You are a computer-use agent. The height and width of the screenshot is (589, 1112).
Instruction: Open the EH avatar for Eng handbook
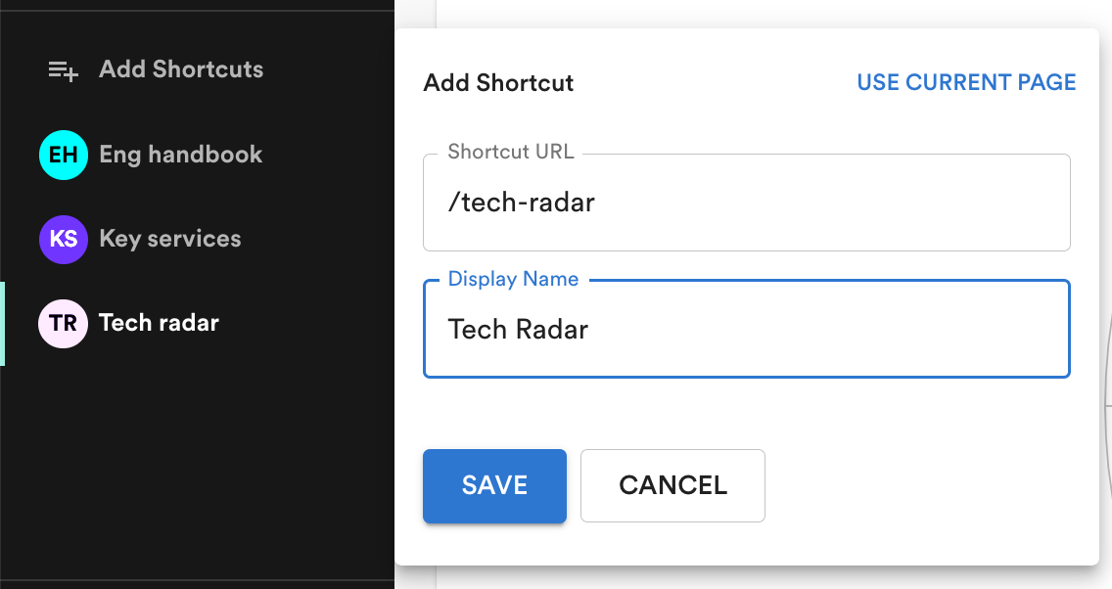click(x=63, y=155)
